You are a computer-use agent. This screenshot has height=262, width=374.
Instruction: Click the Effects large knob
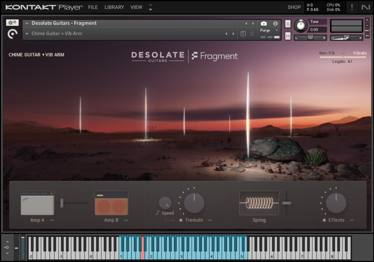click(336, 203)
